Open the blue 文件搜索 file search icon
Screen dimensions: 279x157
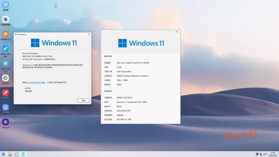pyautogui.click(x=5, y=107)
